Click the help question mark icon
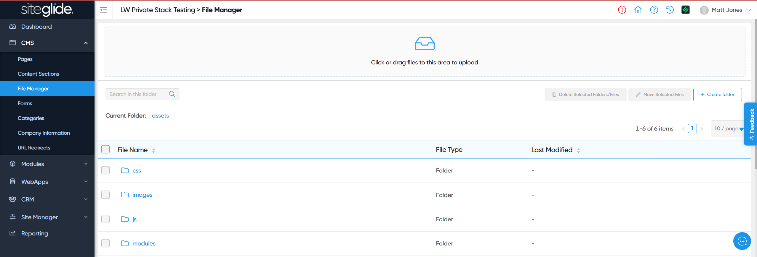Viewport: 757px width, 257px height. tap(654, 10)
